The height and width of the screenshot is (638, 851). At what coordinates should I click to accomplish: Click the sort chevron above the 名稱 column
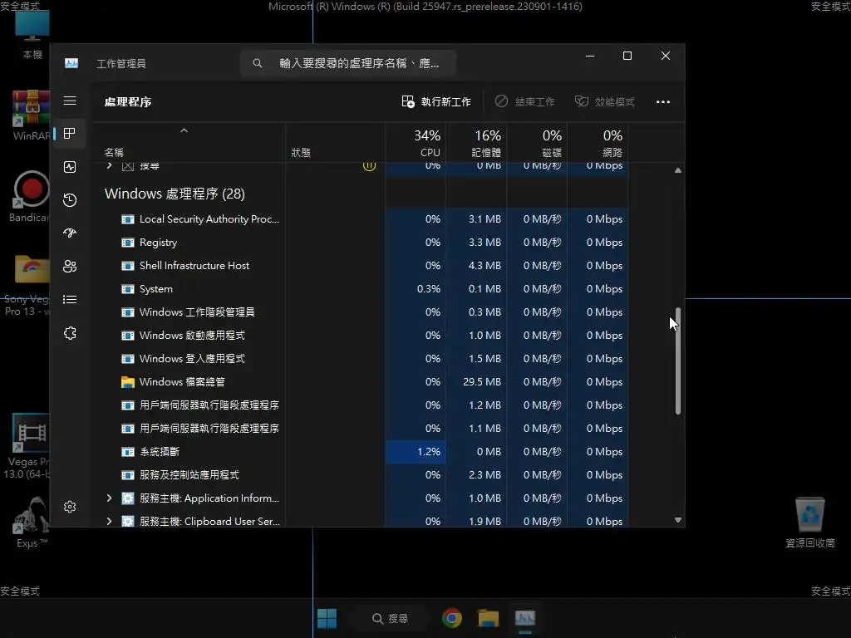click(x=184, y=130)
